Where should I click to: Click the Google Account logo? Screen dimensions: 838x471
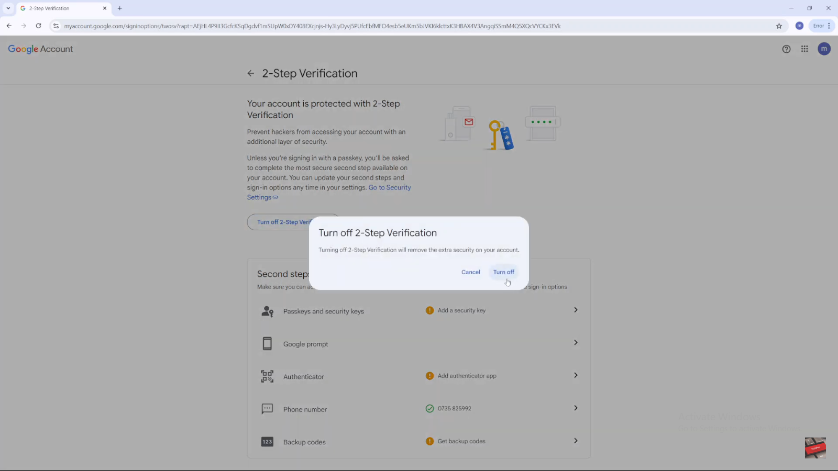click(x=40, y=49)
